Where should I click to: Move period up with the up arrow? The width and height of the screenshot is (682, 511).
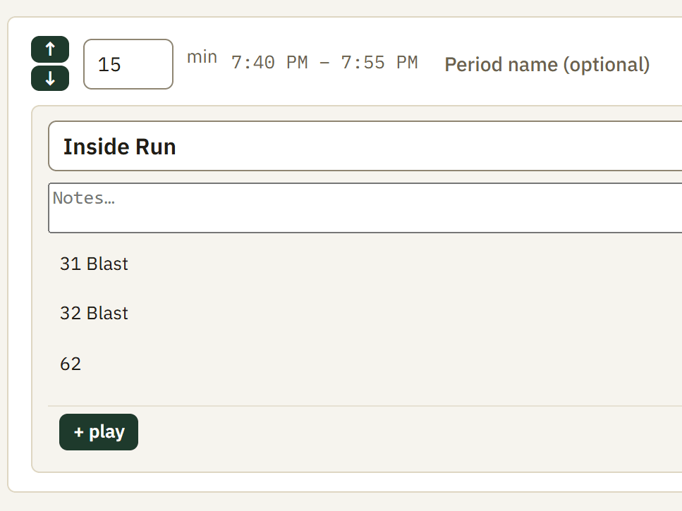[x=50, y=49]
